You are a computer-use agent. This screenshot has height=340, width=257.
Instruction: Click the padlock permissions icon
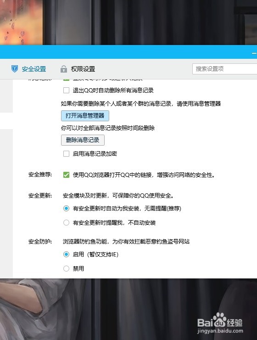[63, 69]
